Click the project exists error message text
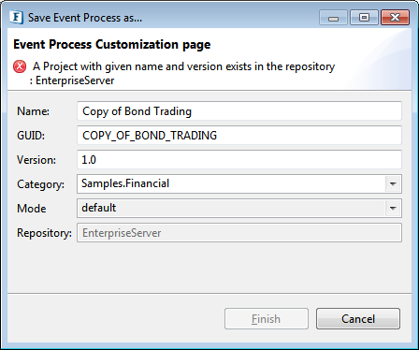 tap(182, 73)
